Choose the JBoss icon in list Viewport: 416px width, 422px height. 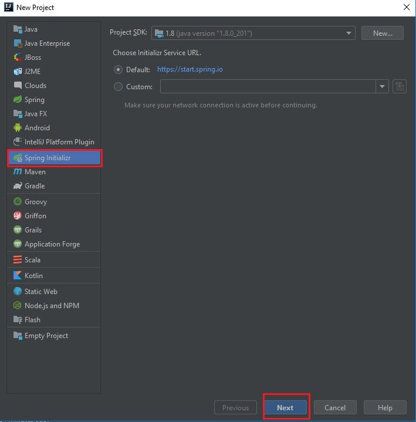(x=18, y=58)
